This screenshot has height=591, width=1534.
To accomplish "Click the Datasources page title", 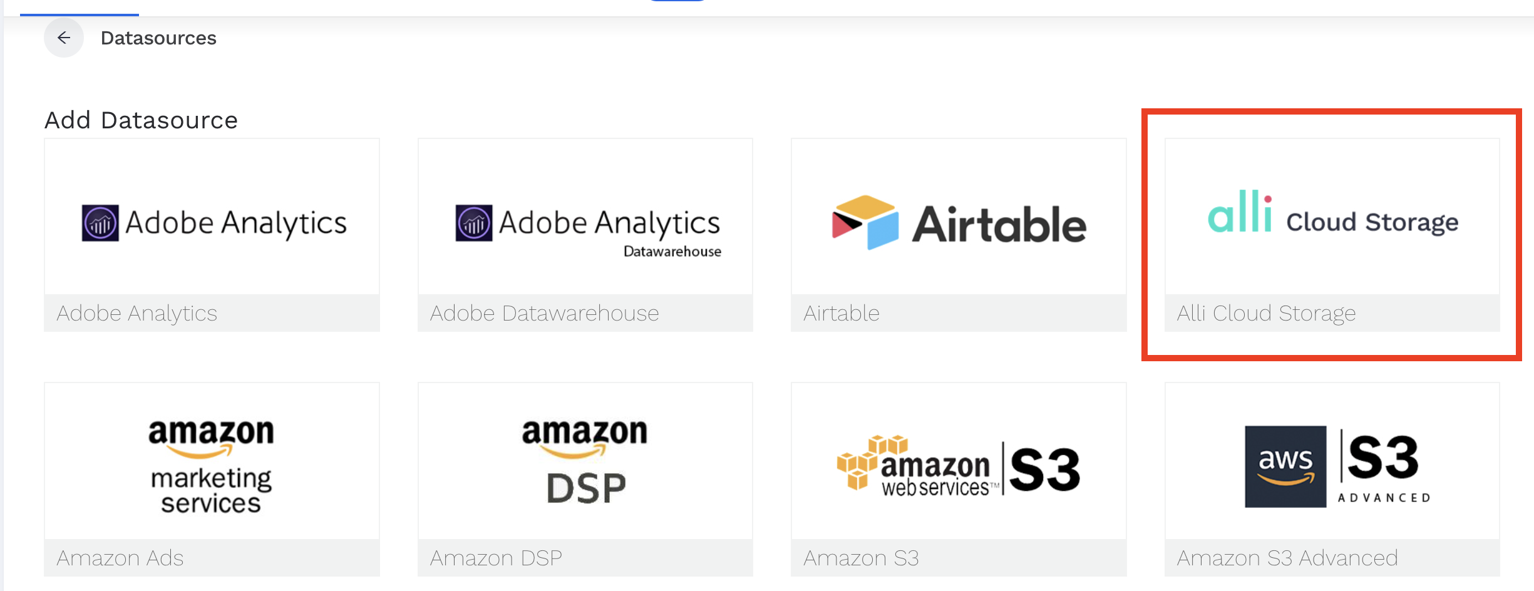I will pos(159,38).
